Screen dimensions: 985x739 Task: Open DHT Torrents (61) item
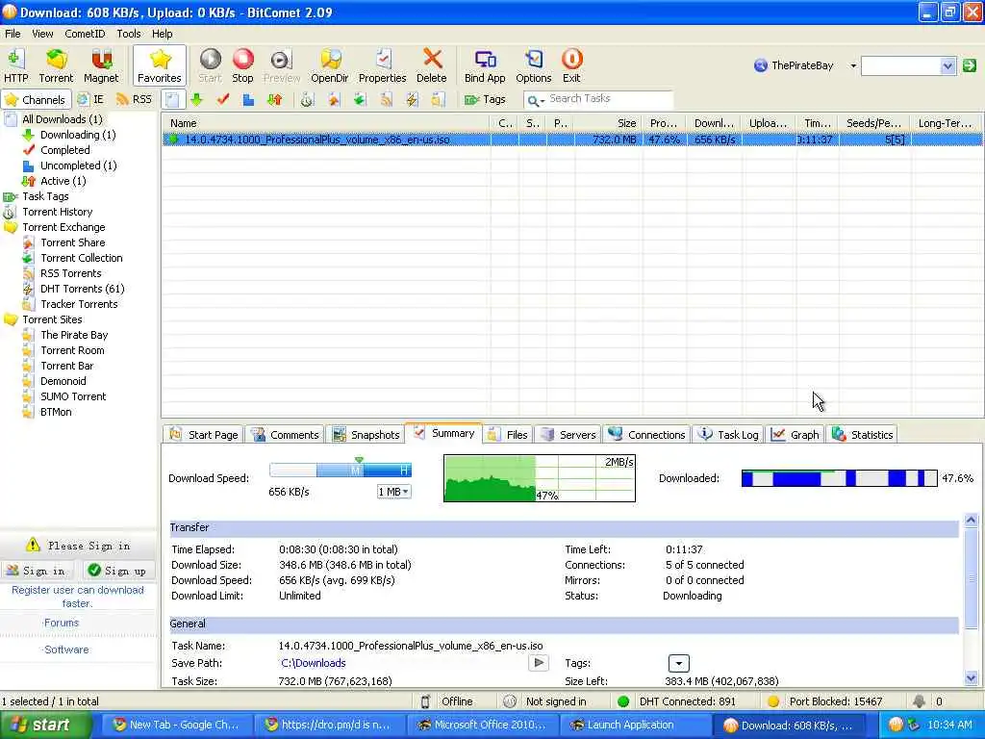pyautogui.click(x=83, y=289)
